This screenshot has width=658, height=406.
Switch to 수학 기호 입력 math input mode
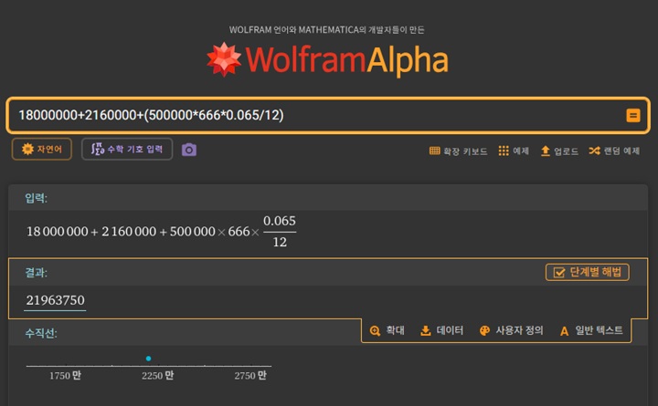(127, 149)
